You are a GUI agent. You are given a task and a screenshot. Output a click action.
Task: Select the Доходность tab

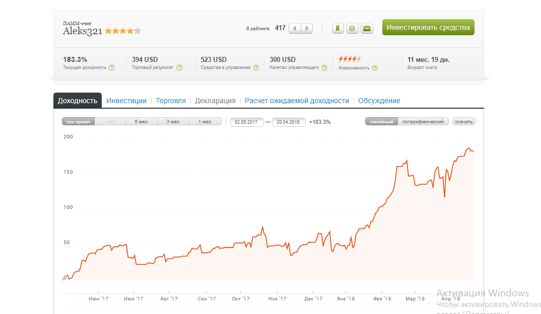tap(77, 101)
